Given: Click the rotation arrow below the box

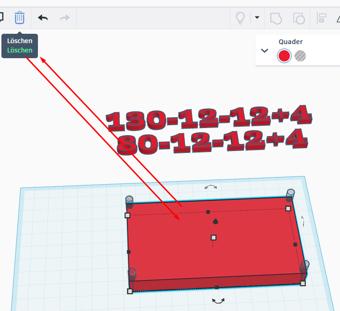Looking at the screenshot, I should pyautogui.click(x=218, y=301).
